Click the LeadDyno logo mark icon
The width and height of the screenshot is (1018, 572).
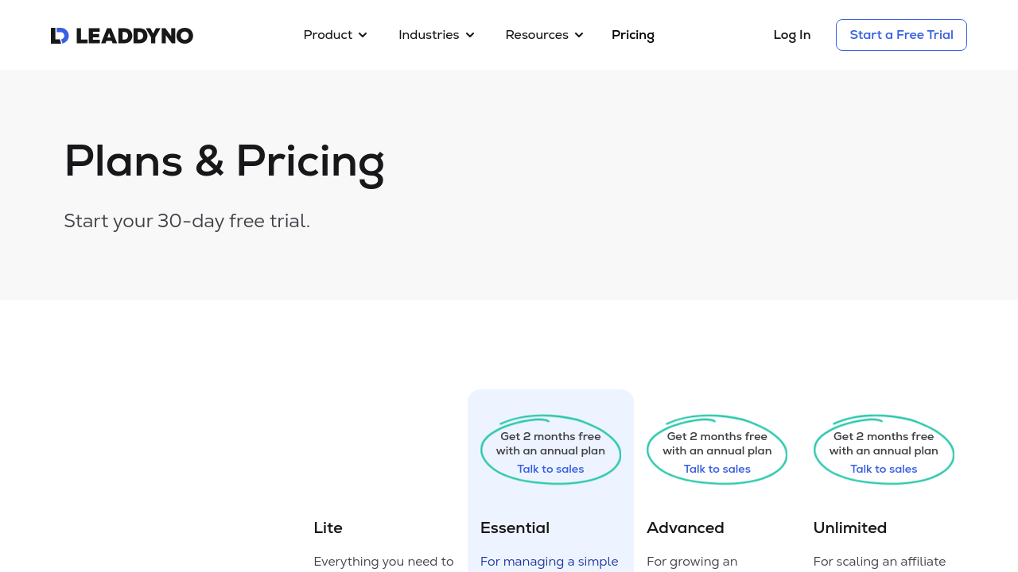tap(60, 36)
